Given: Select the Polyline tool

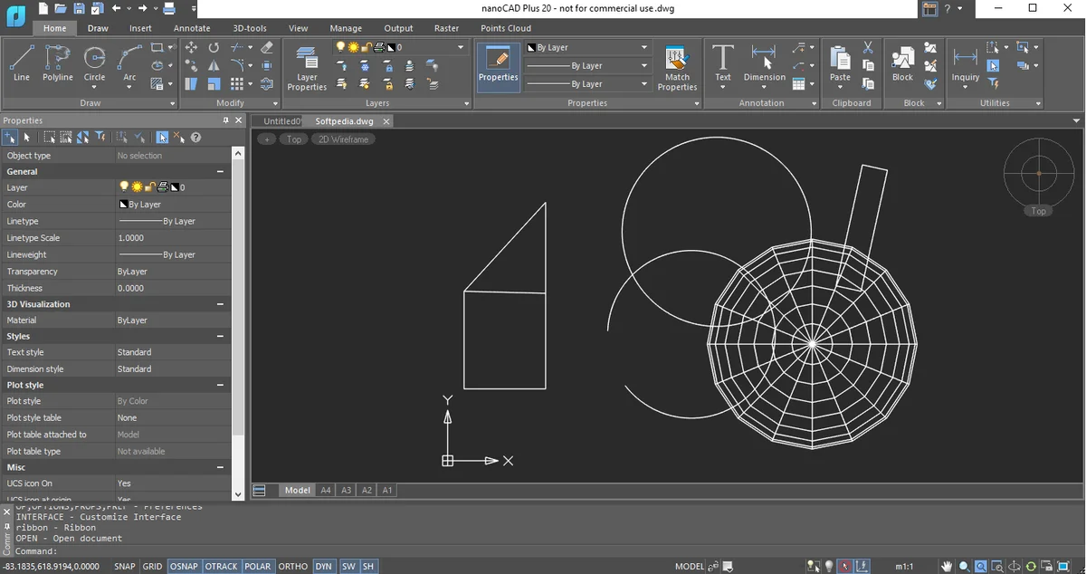Looking at the screenshot, I should pyautogui.click(x=58, y=62).
